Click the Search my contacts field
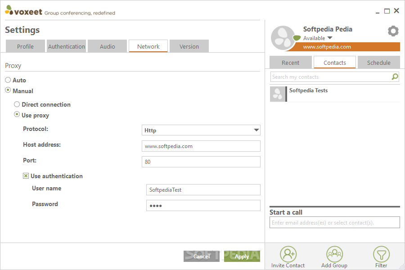This screenshot has height=270, width=405. point(335,77)
